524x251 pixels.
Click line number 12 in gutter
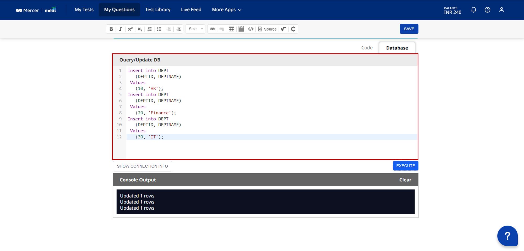coord(119,137)
